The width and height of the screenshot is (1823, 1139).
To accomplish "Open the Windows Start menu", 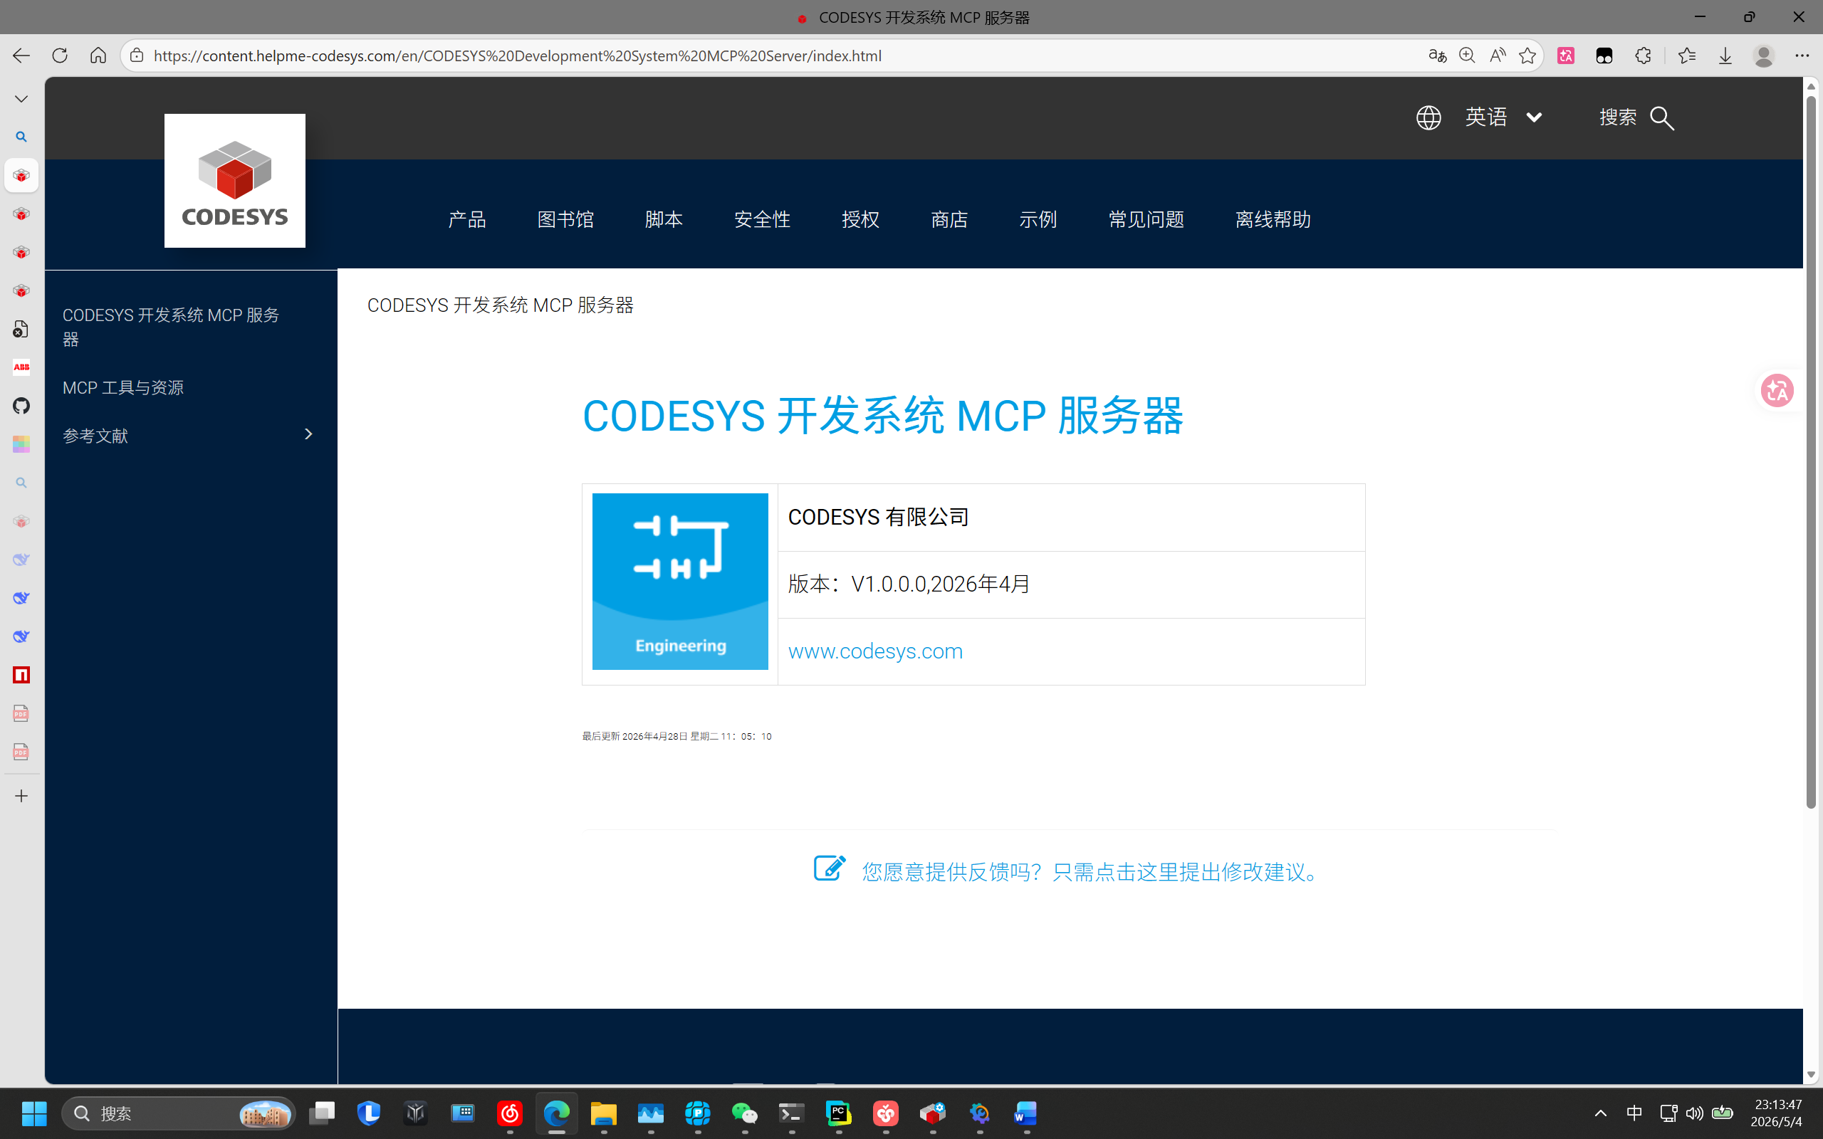I will click(34, 1113).
